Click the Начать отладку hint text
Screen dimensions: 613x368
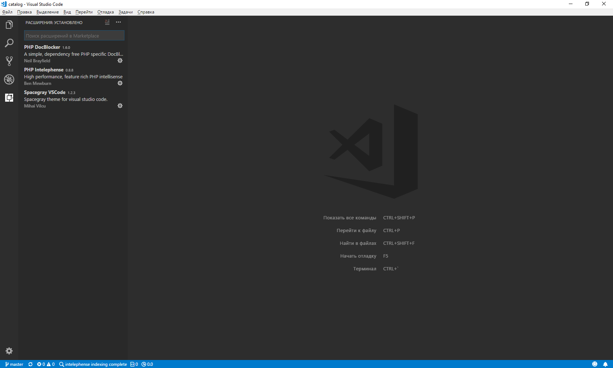pos(358,256)
